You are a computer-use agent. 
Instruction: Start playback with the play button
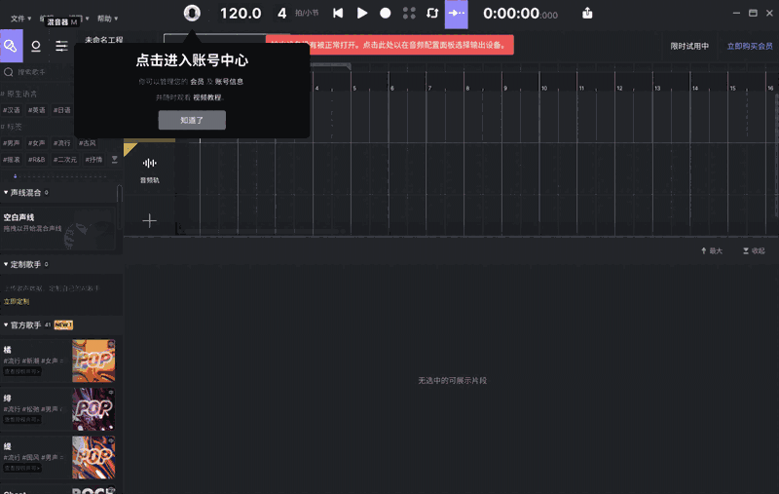(362, 13)
